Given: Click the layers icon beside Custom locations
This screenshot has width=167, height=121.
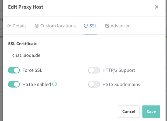Looking at the screenshot, I should pyautogui.click(x=37, y=26).
